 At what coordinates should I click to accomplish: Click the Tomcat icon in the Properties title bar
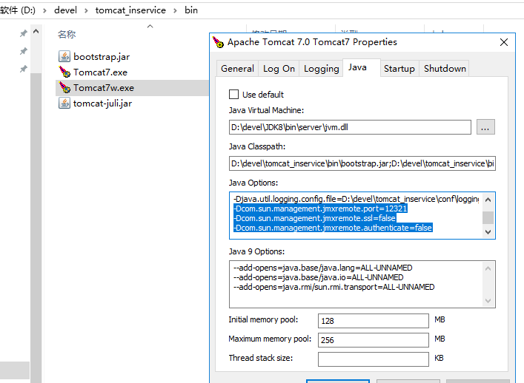(218, 42)
